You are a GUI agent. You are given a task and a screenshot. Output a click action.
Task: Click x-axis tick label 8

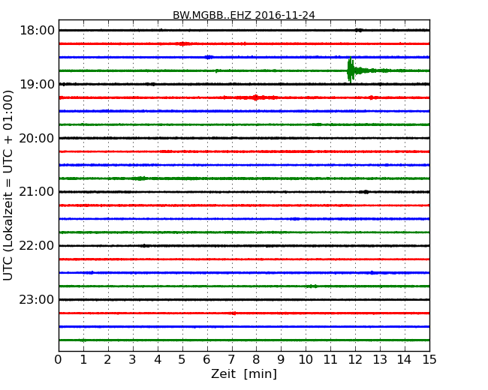click(256, 359)
